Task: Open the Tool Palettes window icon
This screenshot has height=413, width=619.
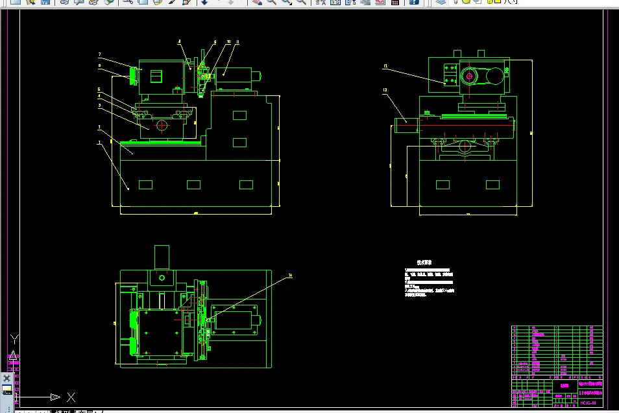Action: coord(350,1)
